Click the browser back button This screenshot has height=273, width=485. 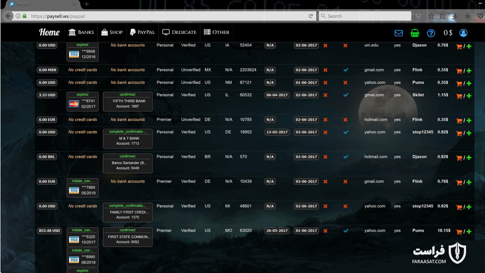[x=8, y=16]
